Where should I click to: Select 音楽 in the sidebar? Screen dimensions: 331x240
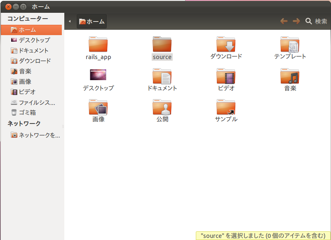pyautogui.click(x=31, y=71)
